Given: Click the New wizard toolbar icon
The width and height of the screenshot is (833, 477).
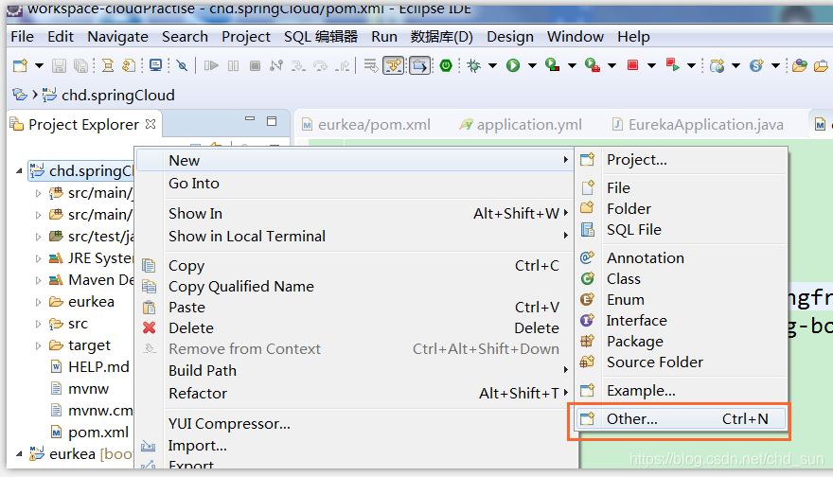Looking at the screenshot, I should 20,65.
